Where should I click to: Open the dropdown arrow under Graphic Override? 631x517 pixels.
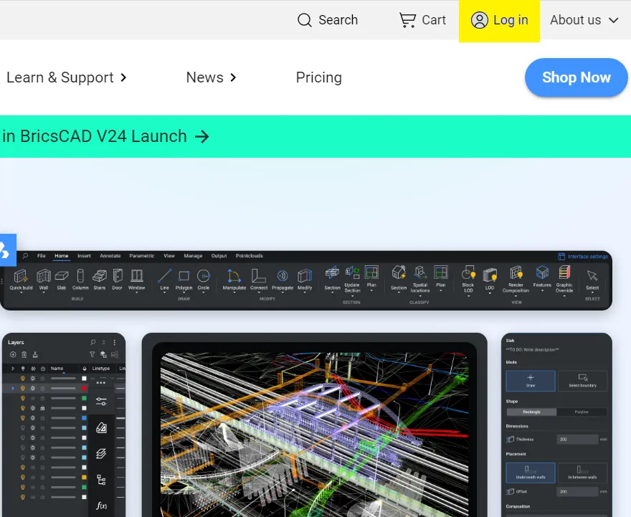coord(564,296)
